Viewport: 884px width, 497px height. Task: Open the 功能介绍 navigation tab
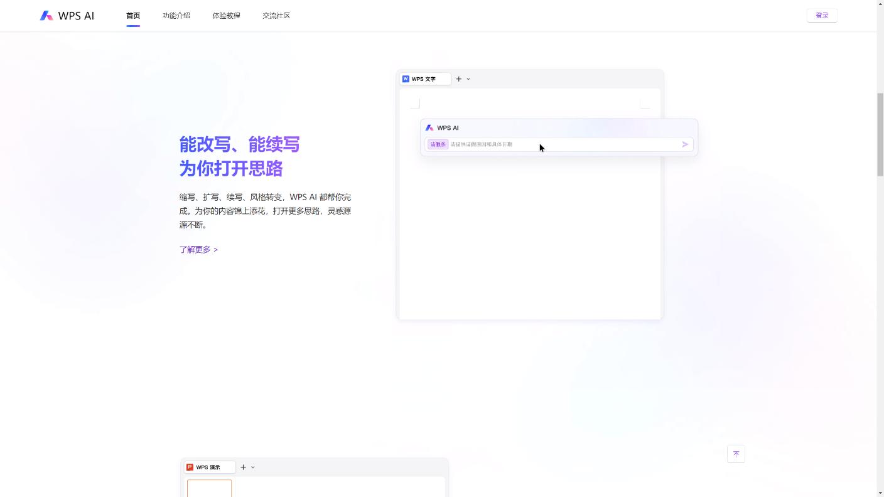point(176,16)
